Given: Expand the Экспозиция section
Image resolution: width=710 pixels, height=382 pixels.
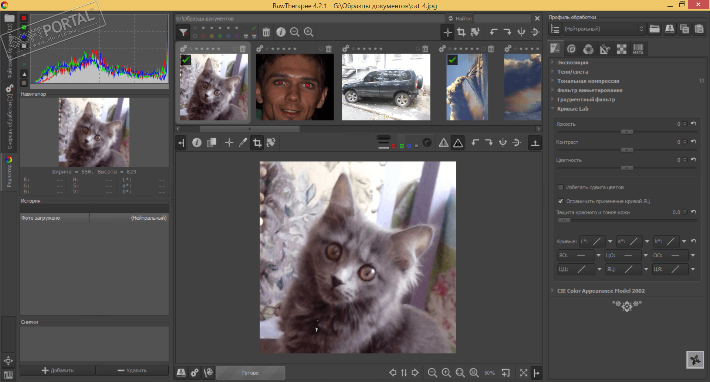Looking at the screenshot, I should (x=572, y=62).
